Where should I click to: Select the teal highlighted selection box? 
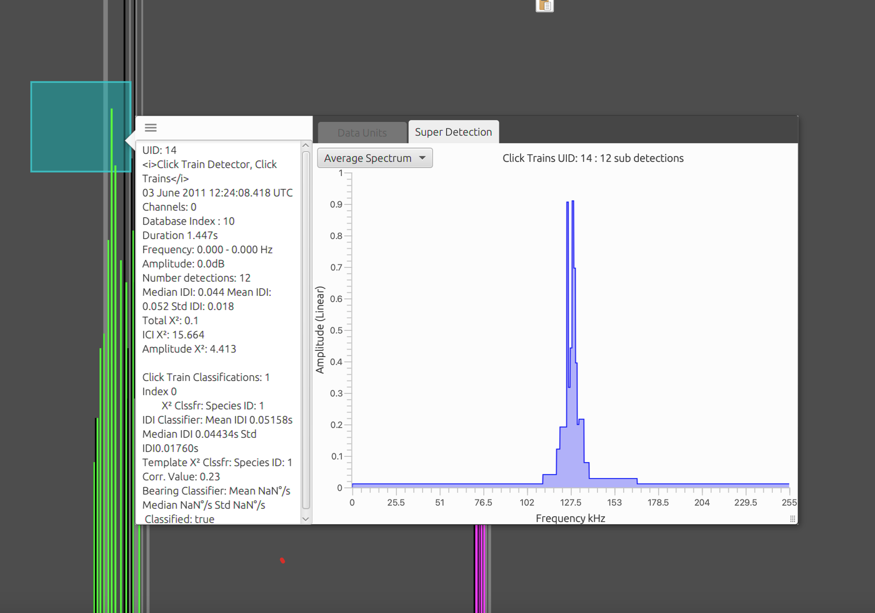point(81,127)
